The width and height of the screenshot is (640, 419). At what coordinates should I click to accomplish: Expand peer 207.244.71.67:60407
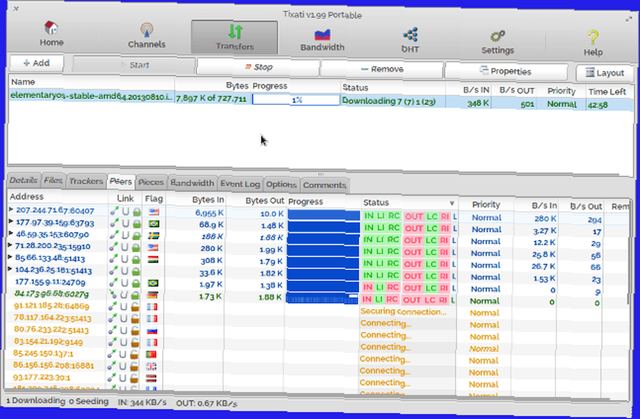coord(11,209)
